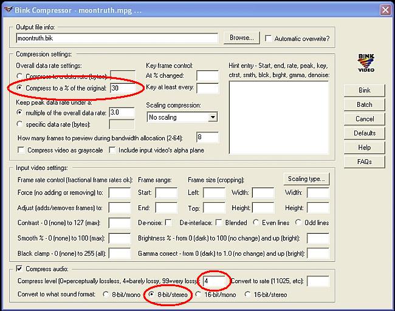Click the Browse... button

pyautogui.click(x=242, y=38)
